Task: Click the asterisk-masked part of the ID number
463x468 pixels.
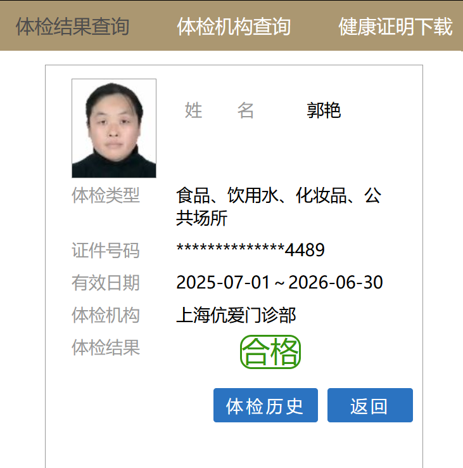Action: [x=231, y=249]
